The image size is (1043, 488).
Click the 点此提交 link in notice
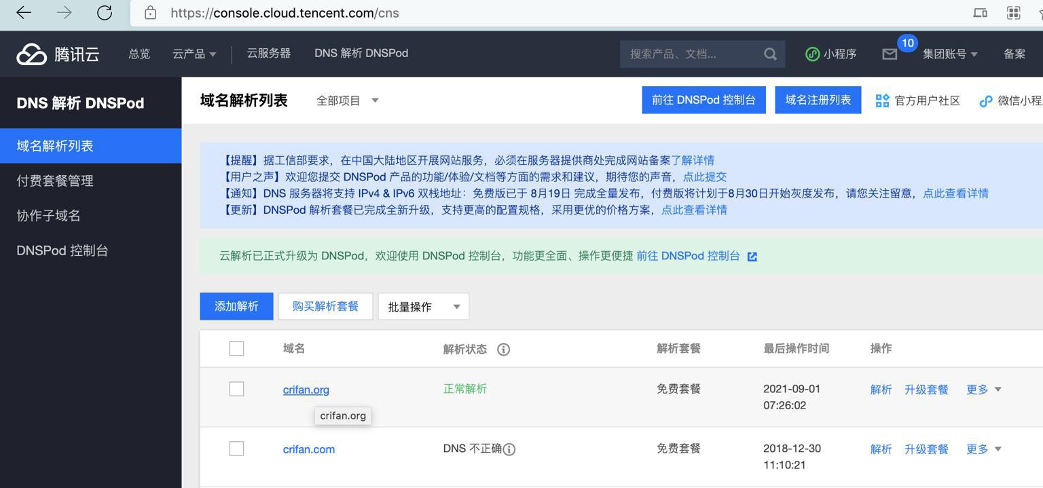click(x=705, y=176)
